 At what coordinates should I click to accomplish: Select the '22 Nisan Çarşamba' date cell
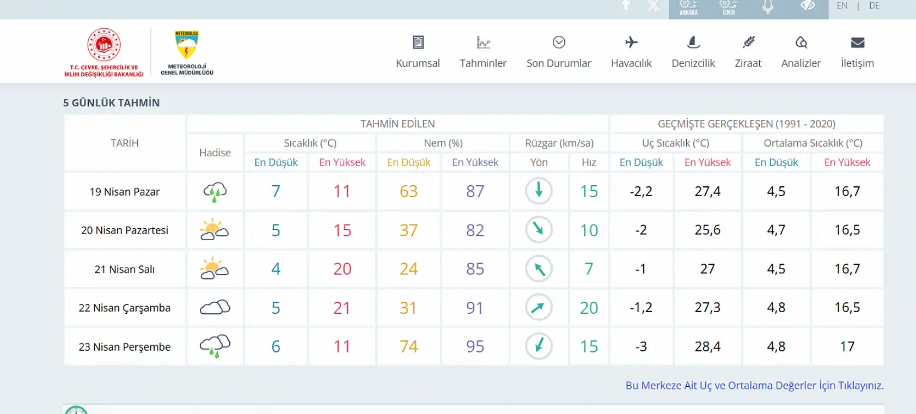click(125, 308)
